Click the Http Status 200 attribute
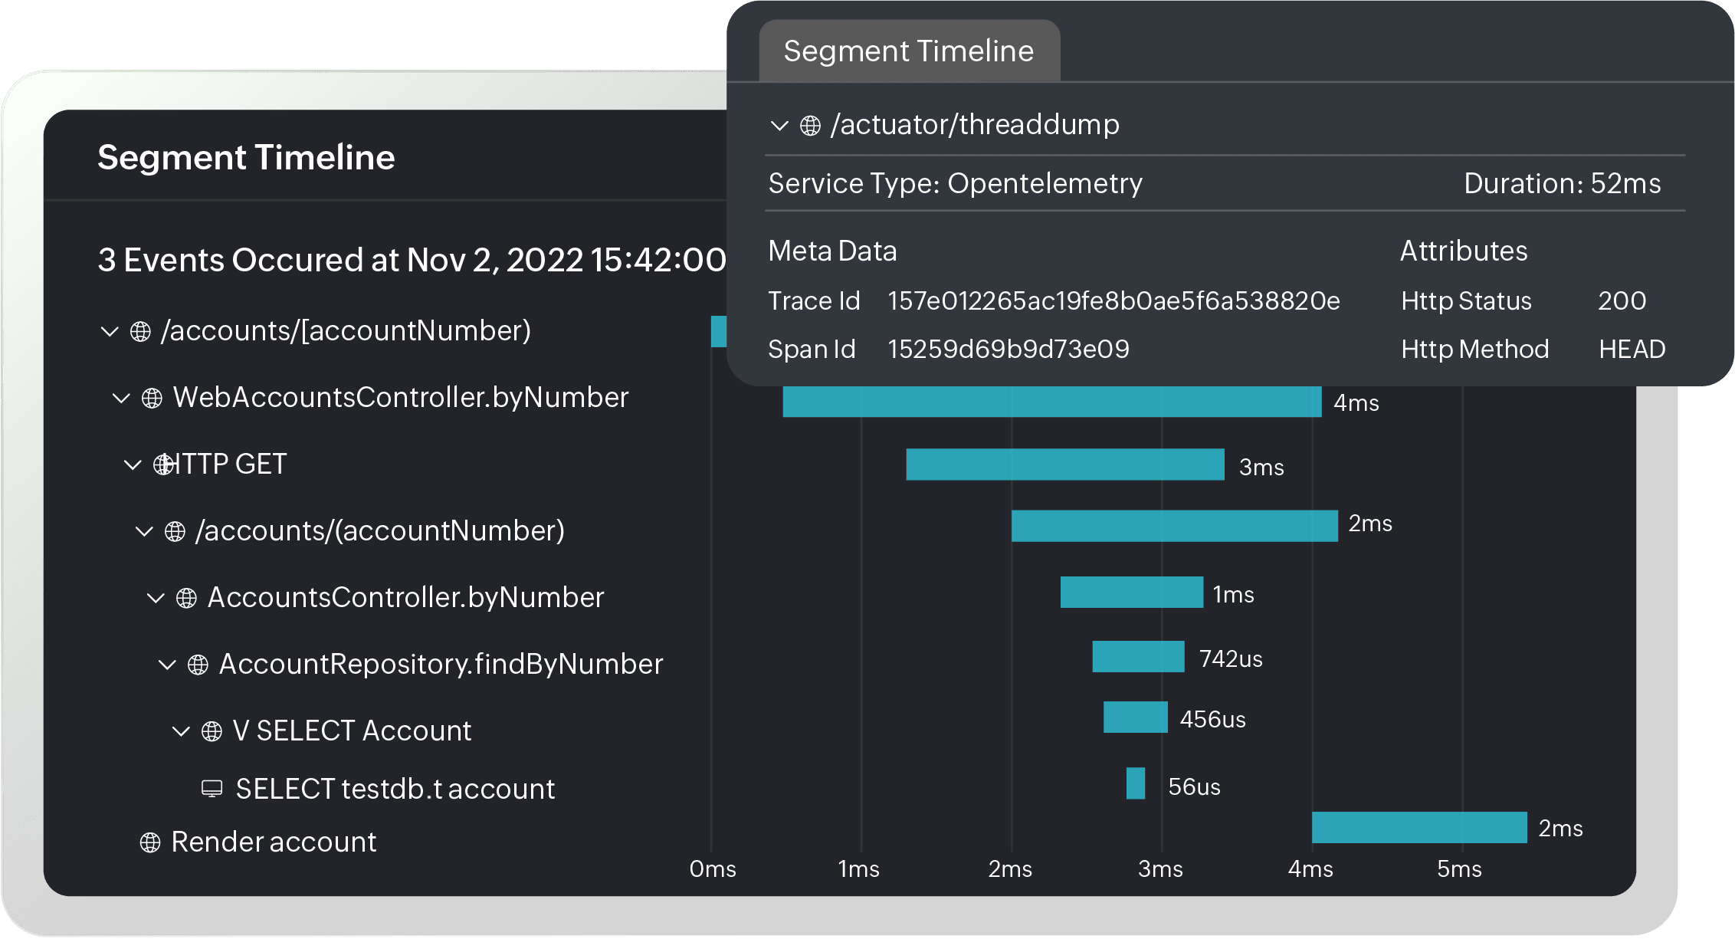1735x939 pixels. 1622,300
